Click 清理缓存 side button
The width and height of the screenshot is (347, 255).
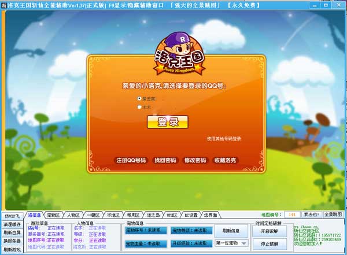click(12, 224)
